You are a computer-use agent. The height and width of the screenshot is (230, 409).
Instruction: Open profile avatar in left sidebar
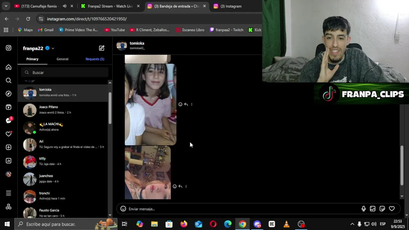tap(9, 174)
